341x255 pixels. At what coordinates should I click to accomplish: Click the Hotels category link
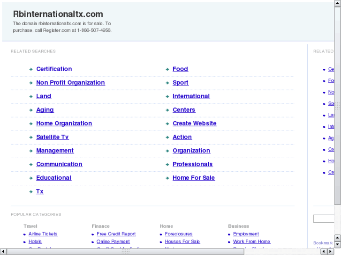(35, 241)
